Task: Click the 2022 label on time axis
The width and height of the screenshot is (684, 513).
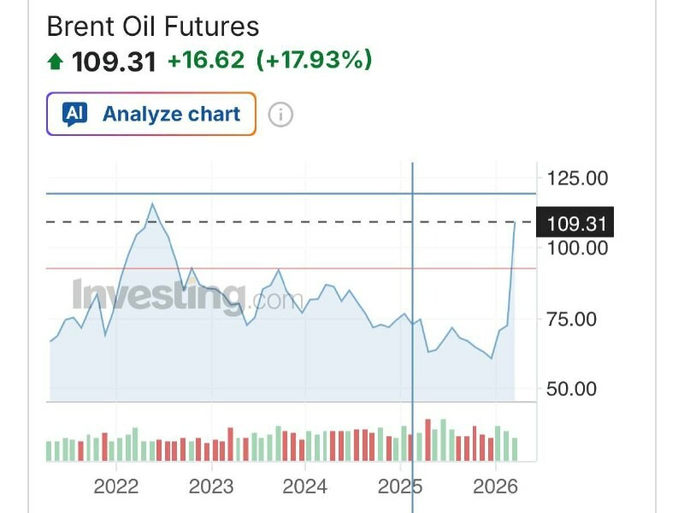Action: pos(116,486)
